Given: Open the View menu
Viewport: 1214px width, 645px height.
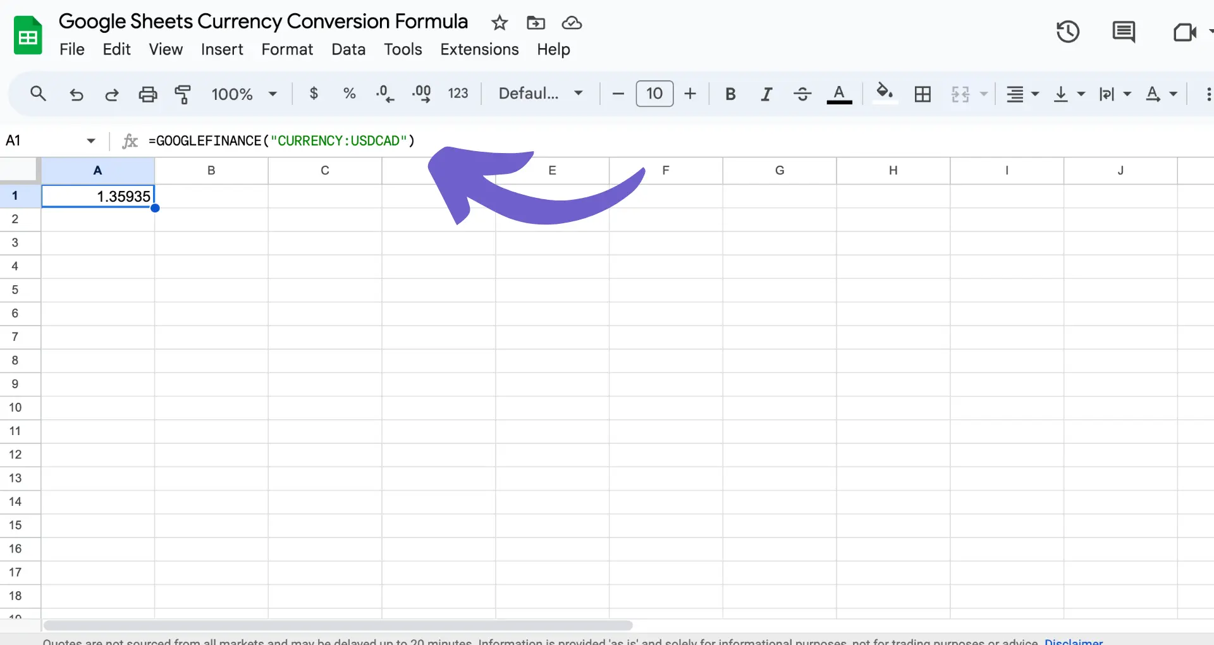Looking at the screenshot, I should (x=166, y=49).
